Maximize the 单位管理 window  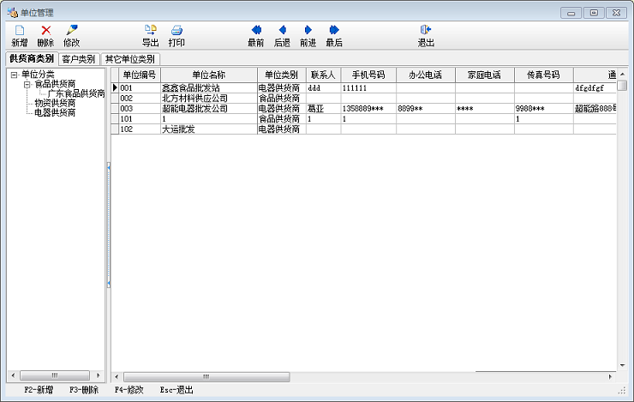594,13
